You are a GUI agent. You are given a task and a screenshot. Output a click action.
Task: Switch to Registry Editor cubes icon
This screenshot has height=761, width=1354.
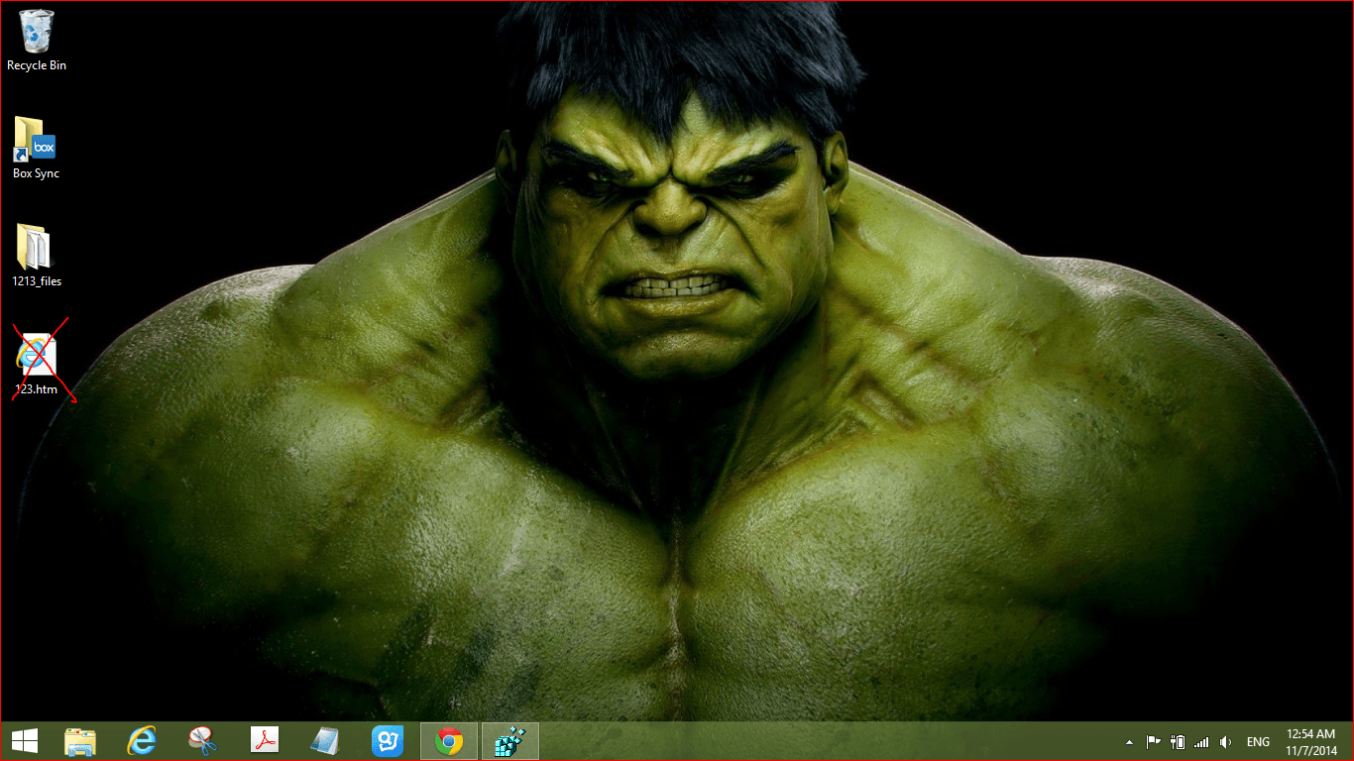pos(510,740)
